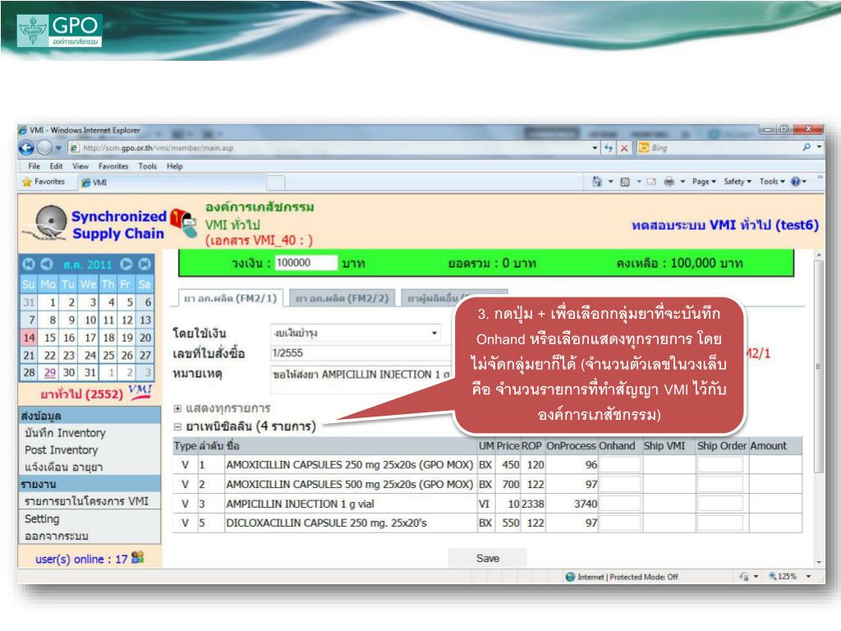Expand แสดงทุกรายการ with the plus icon
Image resolution: width=841 pixels, height=631 pixels.
pyautogui.click(x=177, y=408)
